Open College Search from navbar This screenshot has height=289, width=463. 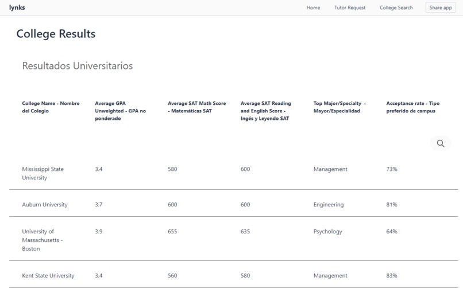tap(396, 8)
